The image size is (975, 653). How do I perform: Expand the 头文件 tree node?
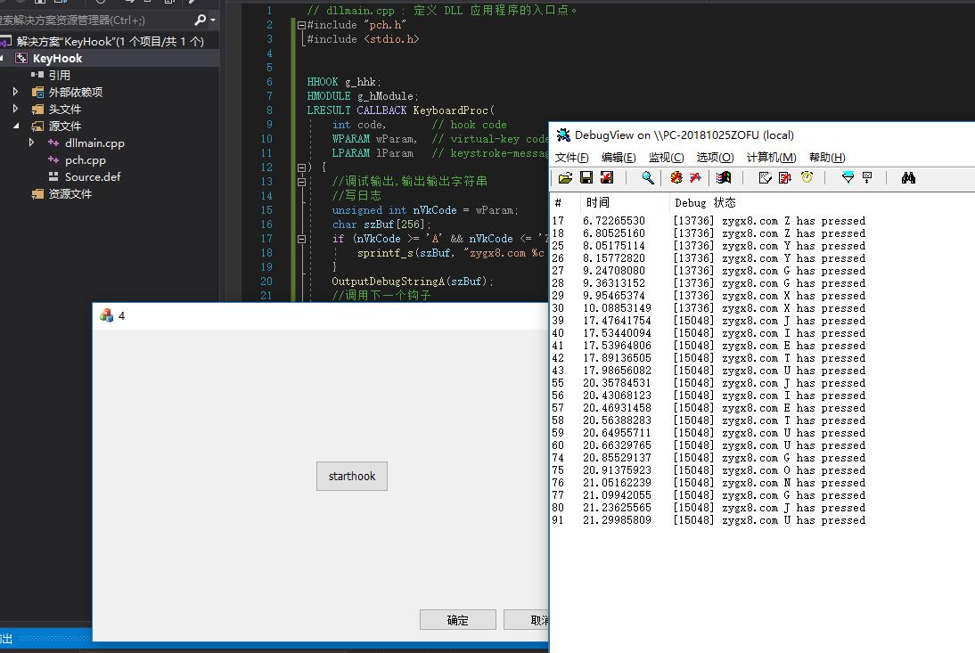click(x=15, y=109)
